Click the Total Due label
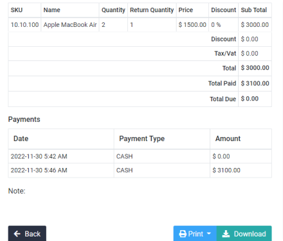Viewport: 283px width, 241px height. (x=223, y=99)
